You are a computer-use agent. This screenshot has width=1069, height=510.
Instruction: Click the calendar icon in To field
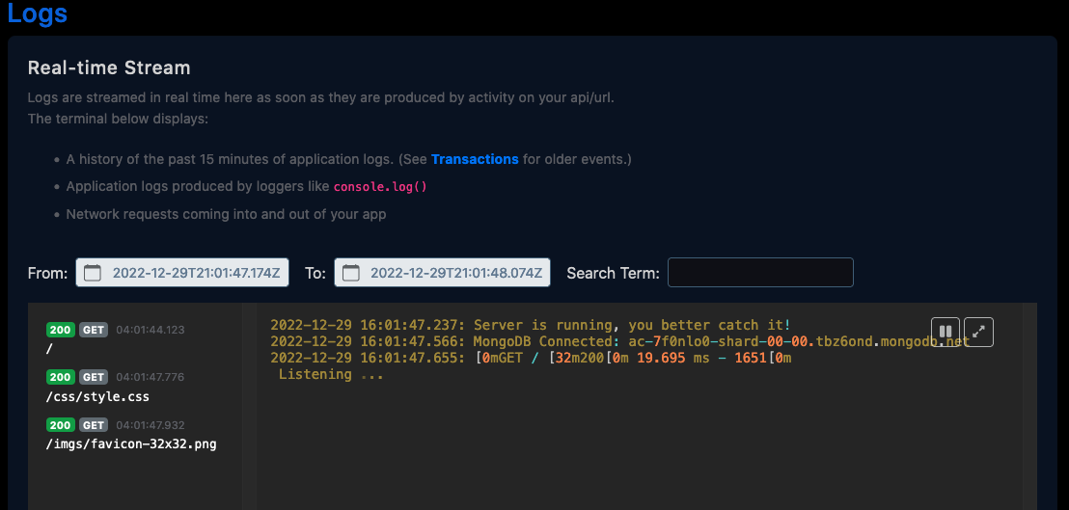(351, 273)
